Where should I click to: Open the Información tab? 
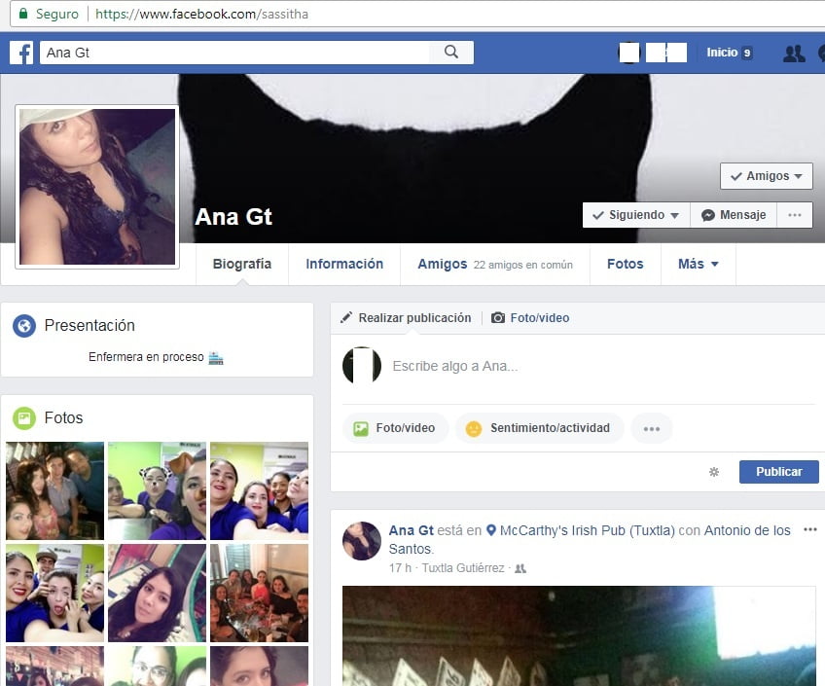[x=344, y=264]
